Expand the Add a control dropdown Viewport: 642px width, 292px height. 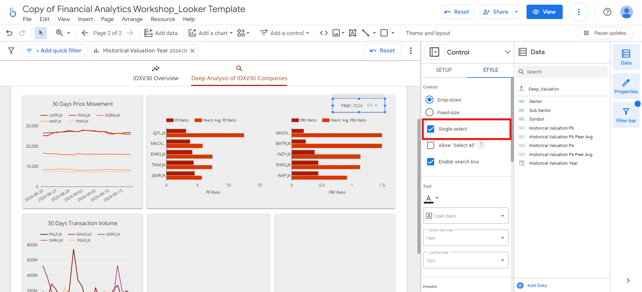point(307,33)
